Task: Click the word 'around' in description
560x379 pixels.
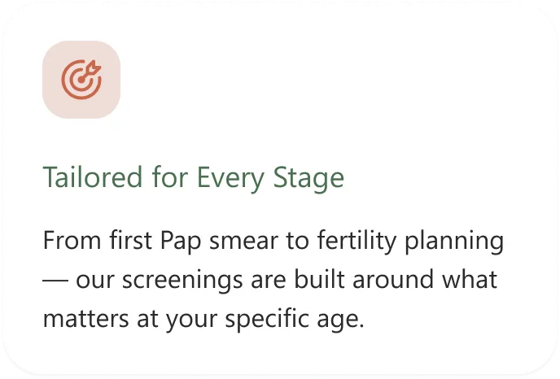Action: (393, 280)
